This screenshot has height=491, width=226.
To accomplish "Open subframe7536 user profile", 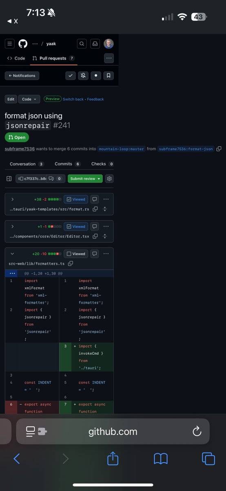I will (20, 149).
